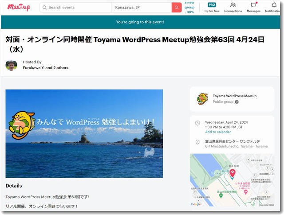Click the Toyama WordPress Meetup group logo
284x215 pixels.
coord(203,98)
